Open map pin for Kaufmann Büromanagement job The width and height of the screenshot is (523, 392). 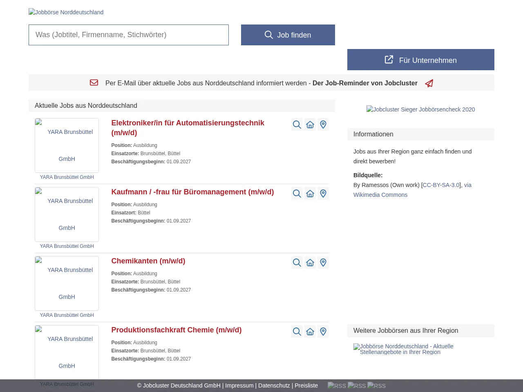[323, 194]
